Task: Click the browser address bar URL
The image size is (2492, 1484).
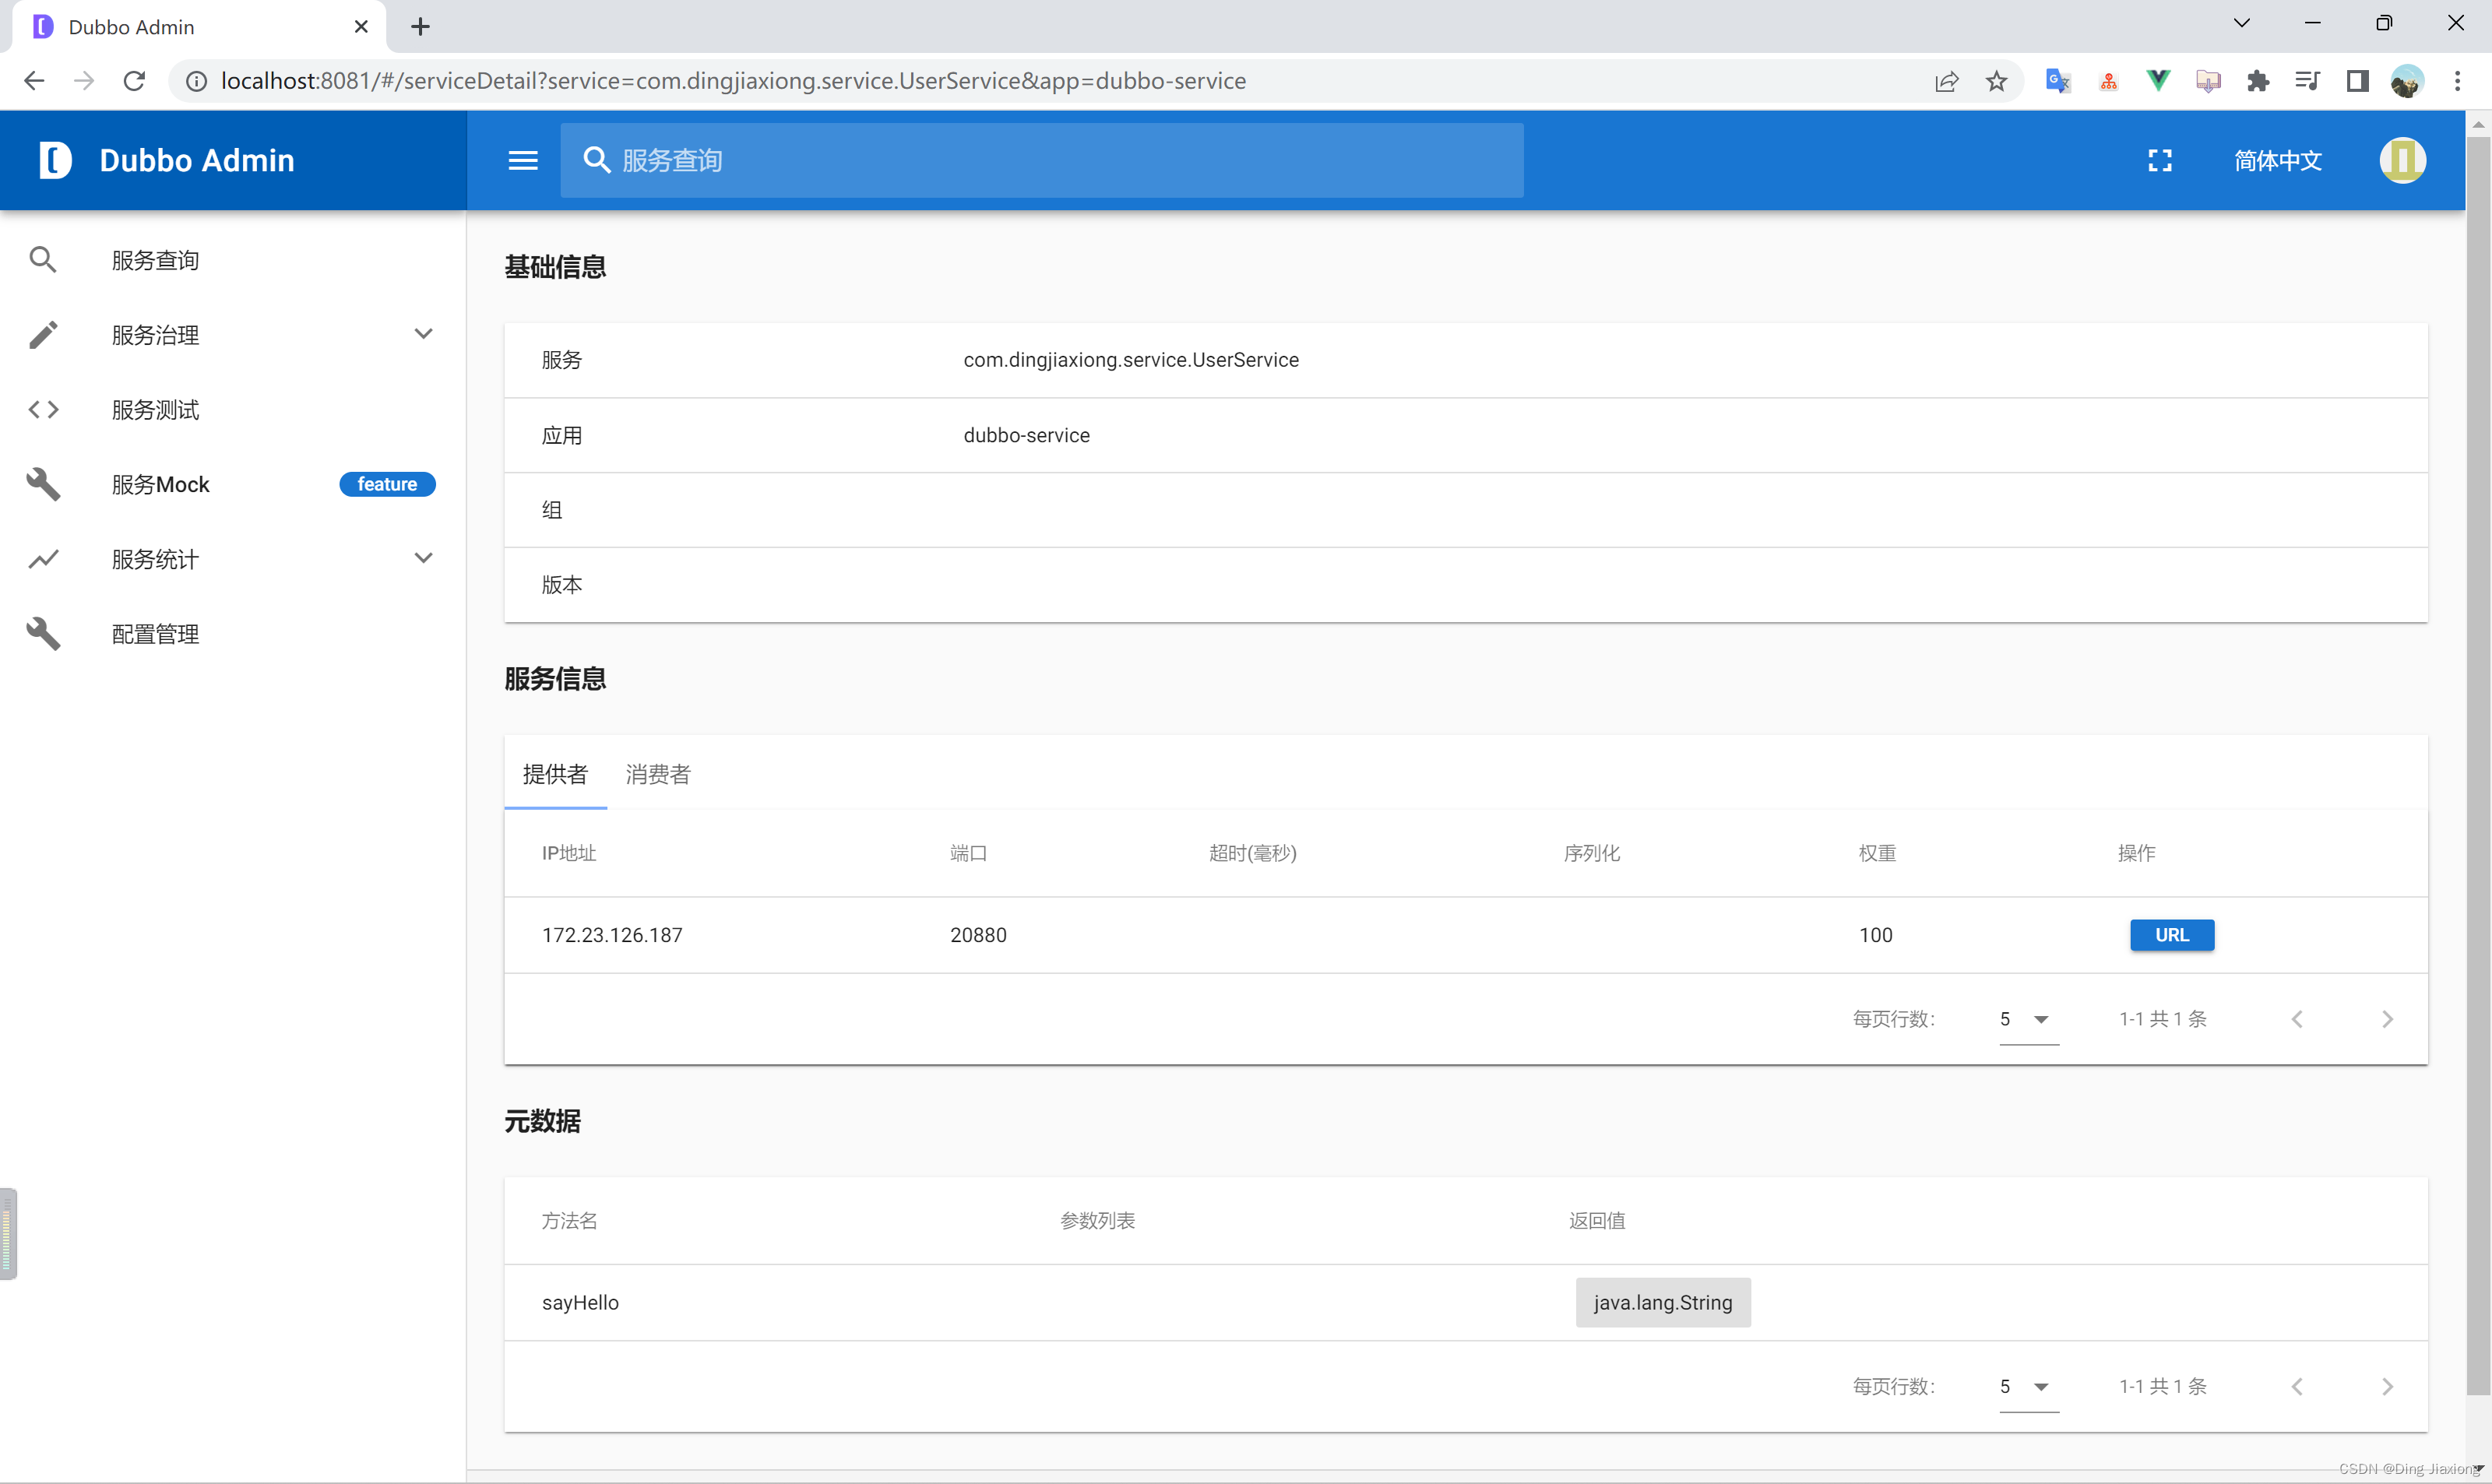Action: 733,81
